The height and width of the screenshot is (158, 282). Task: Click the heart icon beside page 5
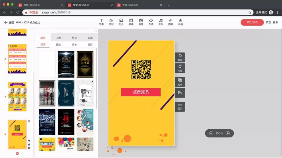(29, 141)
